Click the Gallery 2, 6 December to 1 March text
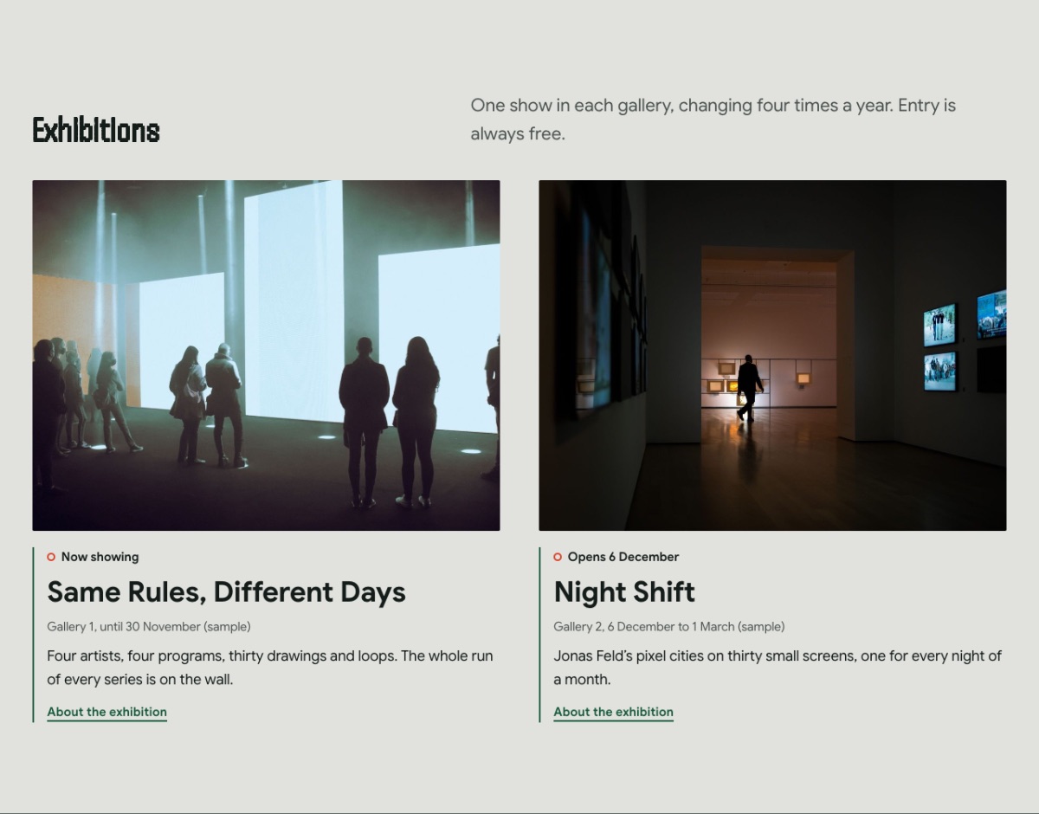Image resolution: width=1039 pixels, height=814 pixels. coord(669,626)
